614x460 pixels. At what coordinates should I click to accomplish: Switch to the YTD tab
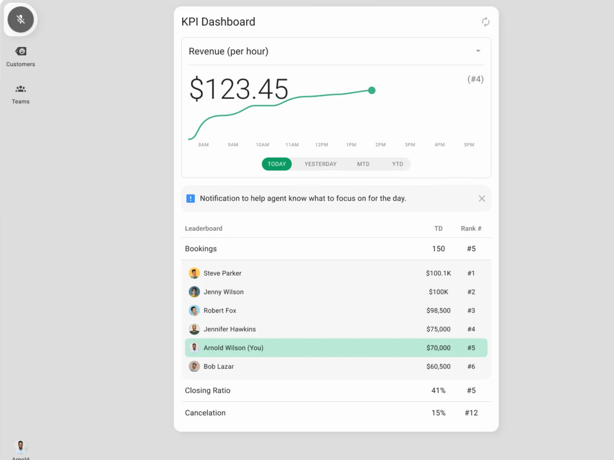(398, 164)
